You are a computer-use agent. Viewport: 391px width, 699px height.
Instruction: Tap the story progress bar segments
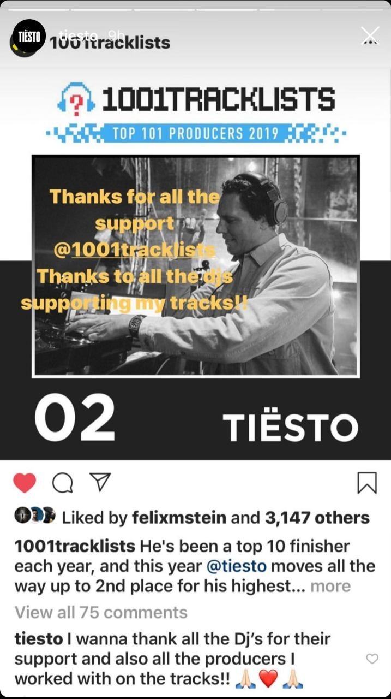pos(195,9)
